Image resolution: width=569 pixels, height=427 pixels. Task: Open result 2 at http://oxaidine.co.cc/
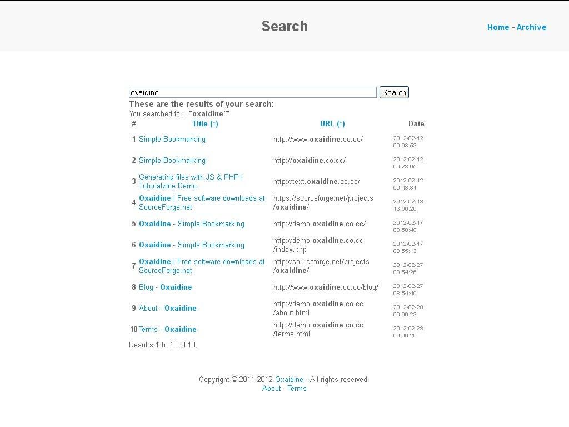pos(172,160)
